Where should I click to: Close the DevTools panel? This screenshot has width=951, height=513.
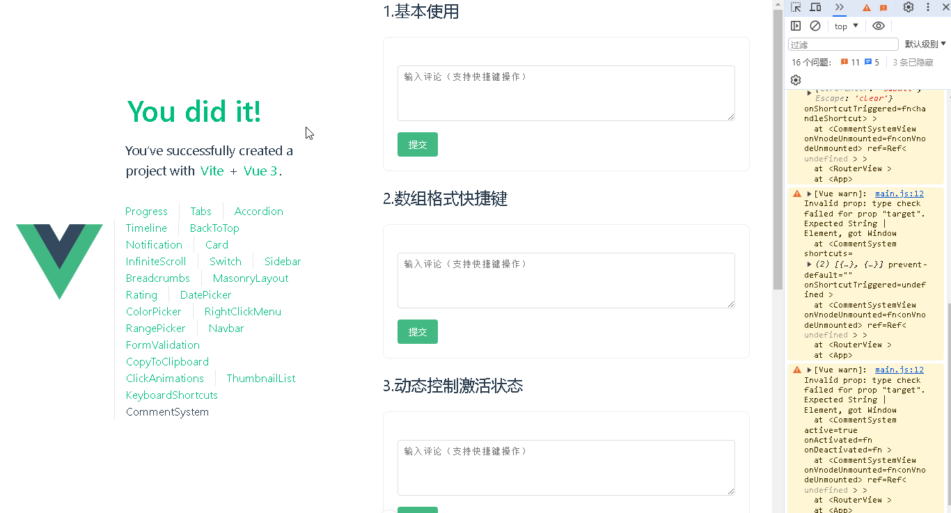point(944,7)
